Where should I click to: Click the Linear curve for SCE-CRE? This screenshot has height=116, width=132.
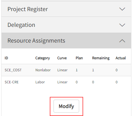[62, 82]
